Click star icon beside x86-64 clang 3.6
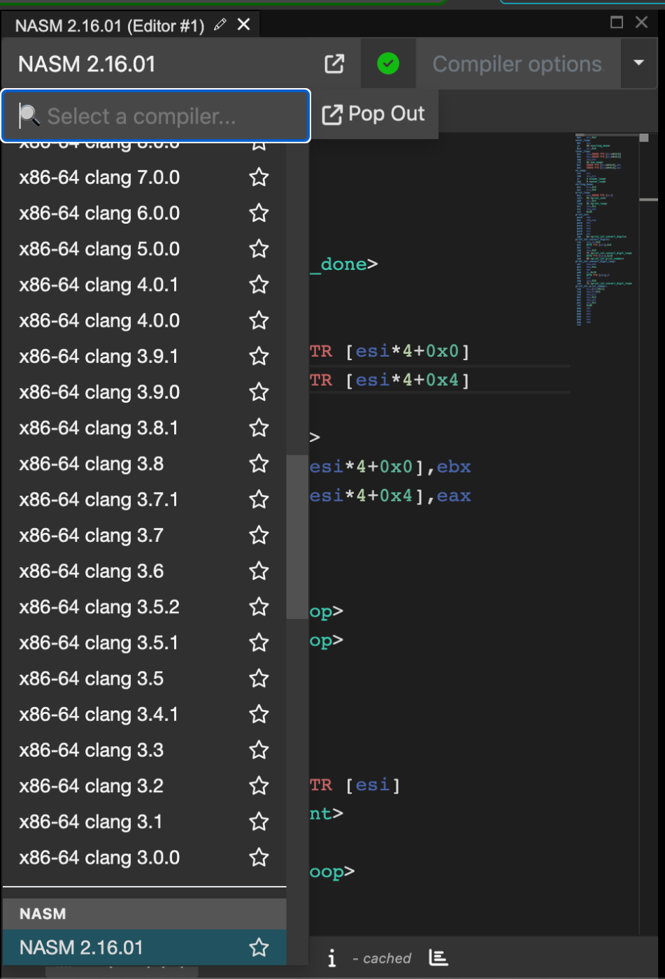 coord(259,571)
